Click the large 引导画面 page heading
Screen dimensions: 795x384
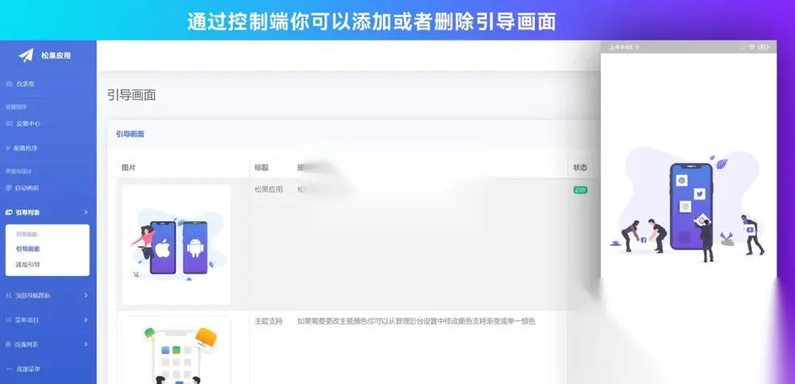131,95
